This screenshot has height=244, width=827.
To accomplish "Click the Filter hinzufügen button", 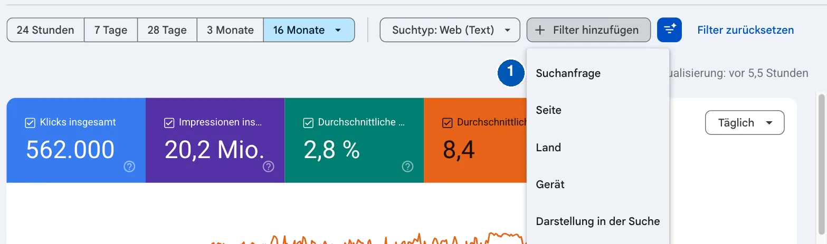I will tap(588, 30).
